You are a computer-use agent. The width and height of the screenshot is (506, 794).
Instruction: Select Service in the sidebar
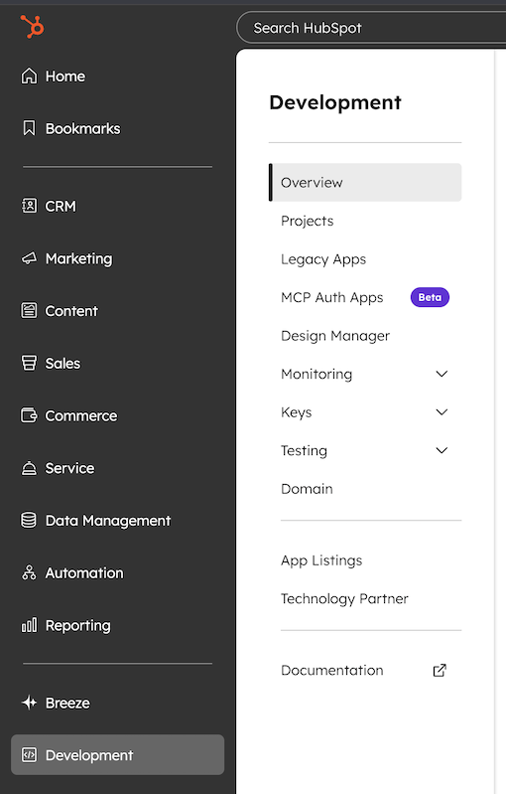pos(69,468)
